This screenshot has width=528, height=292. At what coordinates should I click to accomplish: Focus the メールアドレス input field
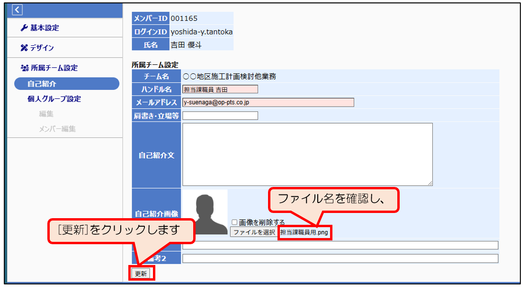click(268, 103)
